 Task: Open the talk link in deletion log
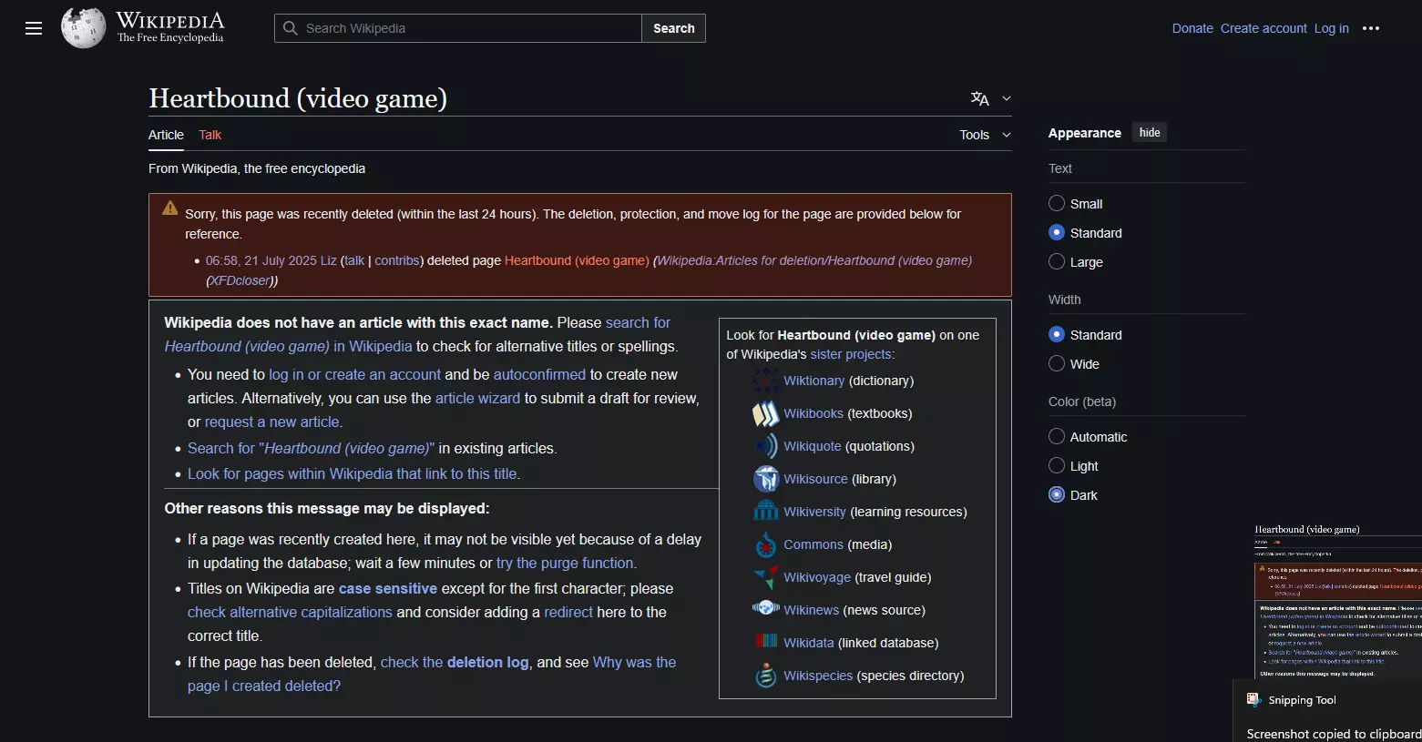[354, 260]
